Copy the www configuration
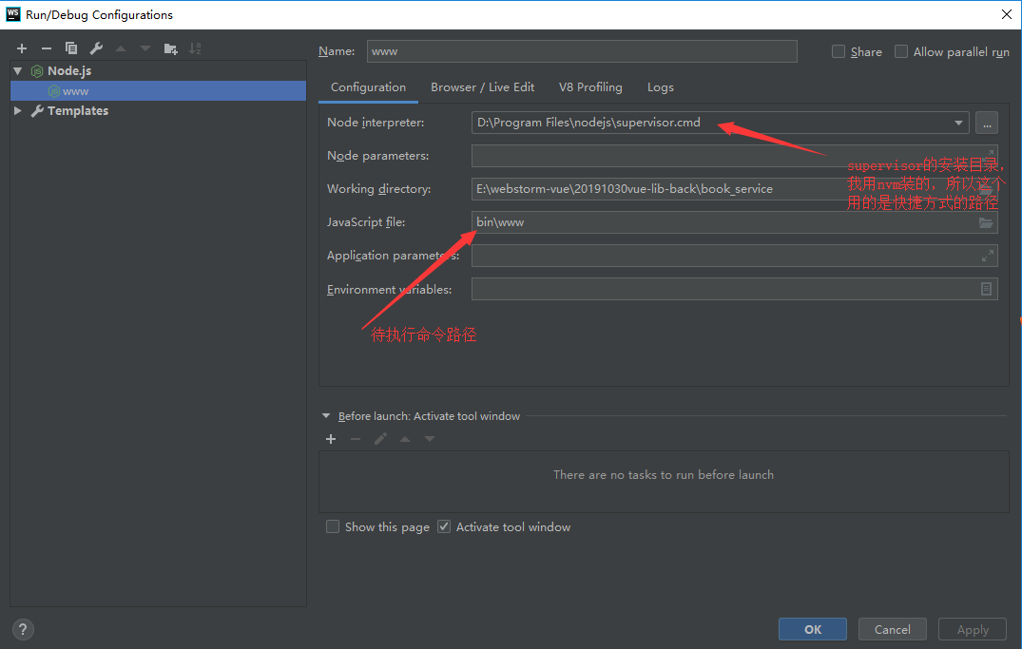Screen dimensions: 1022x649 (x=70, y=48)
